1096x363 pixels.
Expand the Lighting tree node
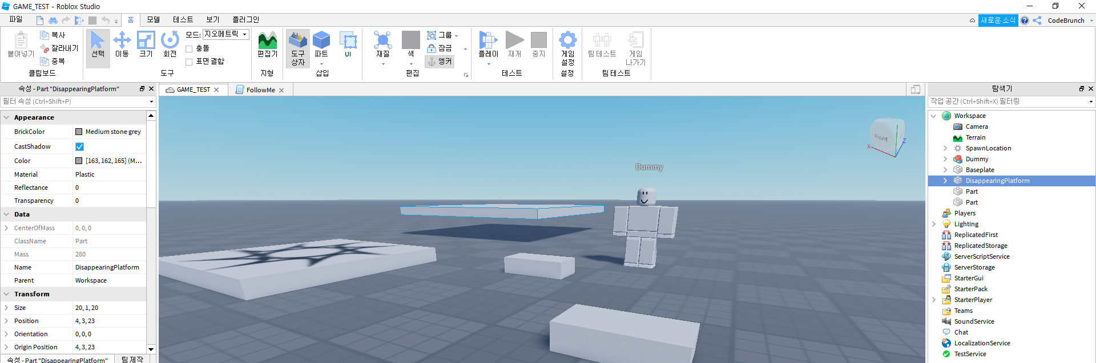click(934, 224)
